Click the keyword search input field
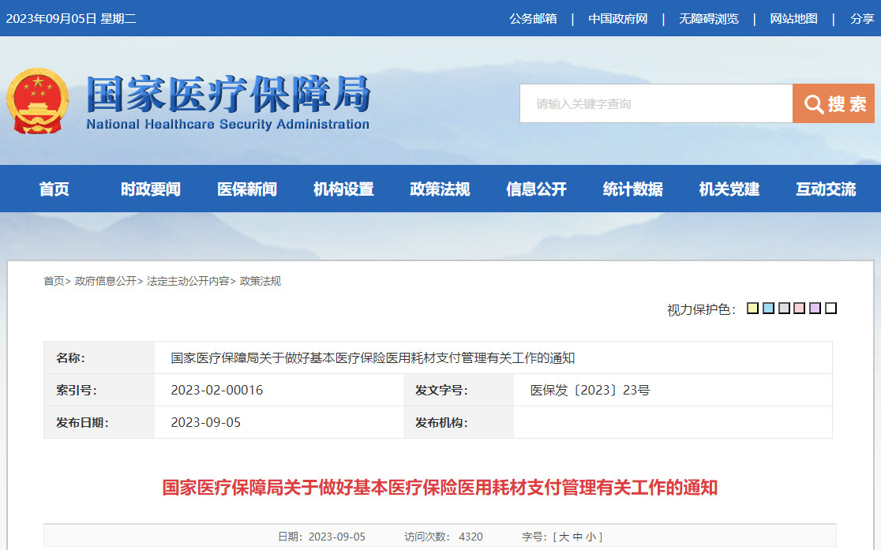 coord(655,103)
